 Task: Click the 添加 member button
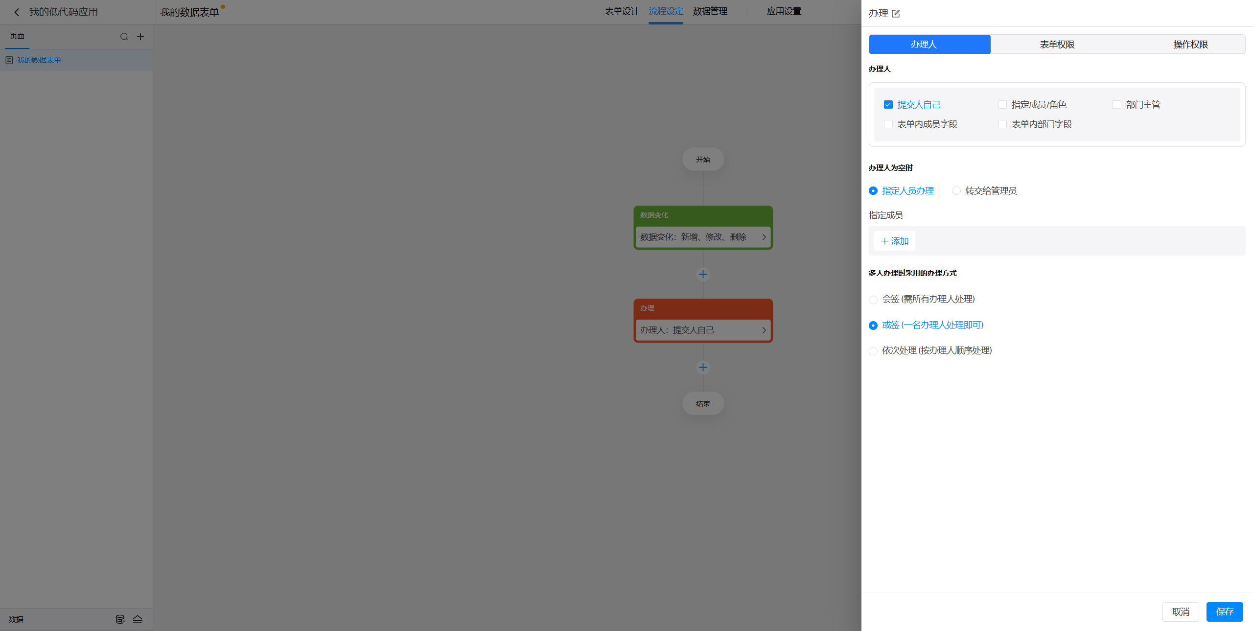(x=894, y=241)
